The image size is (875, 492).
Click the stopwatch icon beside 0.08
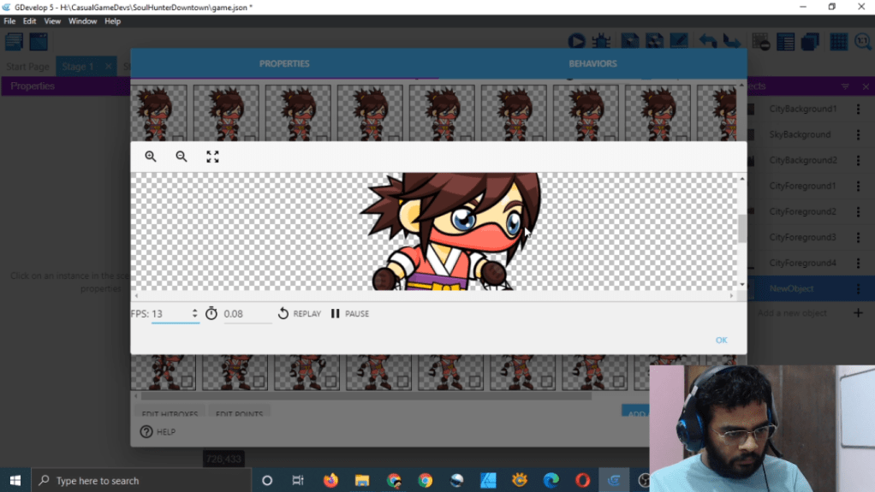tap(211, 313)
